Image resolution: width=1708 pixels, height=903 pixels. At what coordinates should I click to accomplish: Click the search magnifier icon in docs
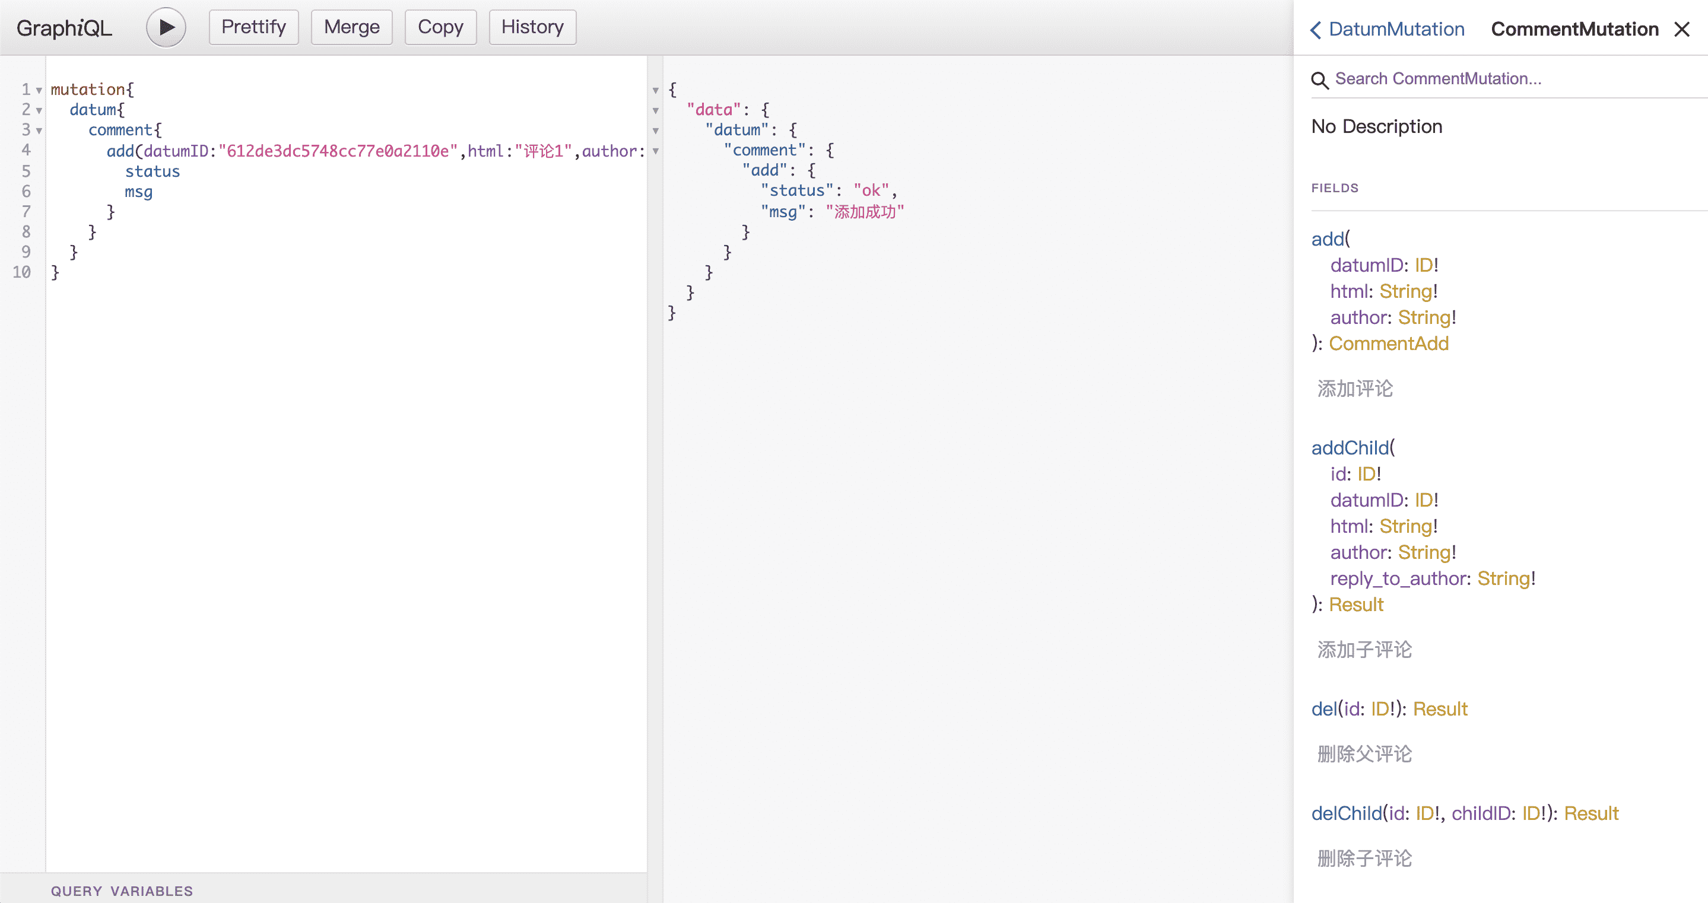click(1319, 80)
